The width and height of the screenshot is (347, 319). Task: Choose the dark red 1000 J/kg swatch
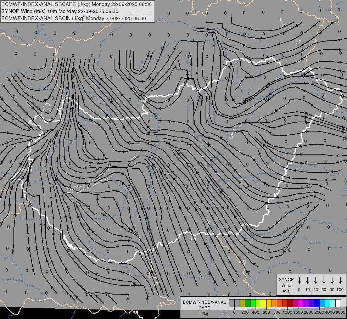pos(290,303)
